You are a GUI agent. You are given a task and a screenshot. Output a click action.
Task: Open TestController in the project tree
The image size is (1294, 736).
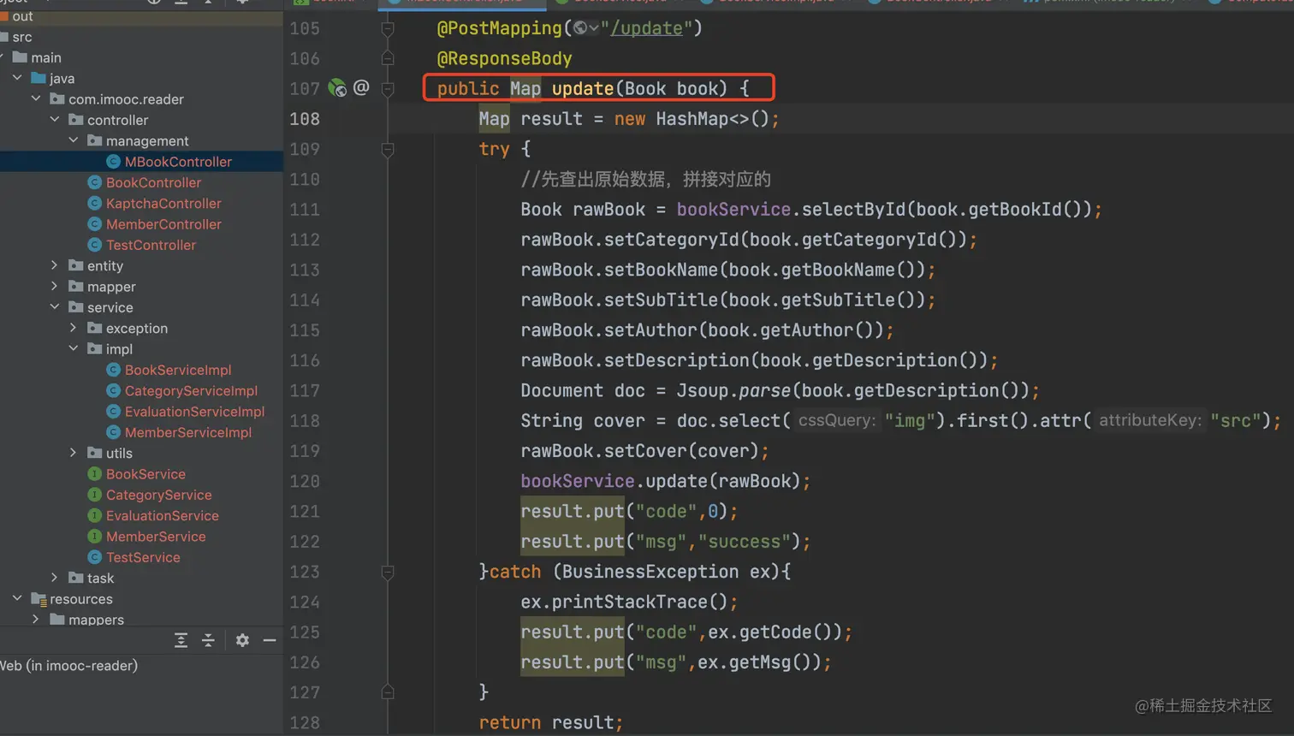pyautogui.click(x=151, y=245)
